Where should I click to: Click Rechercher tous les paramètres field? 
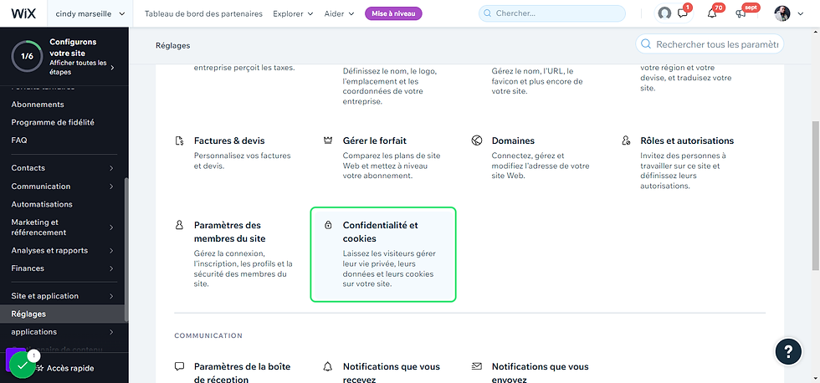pyautogui.click(x=710, y=44)
